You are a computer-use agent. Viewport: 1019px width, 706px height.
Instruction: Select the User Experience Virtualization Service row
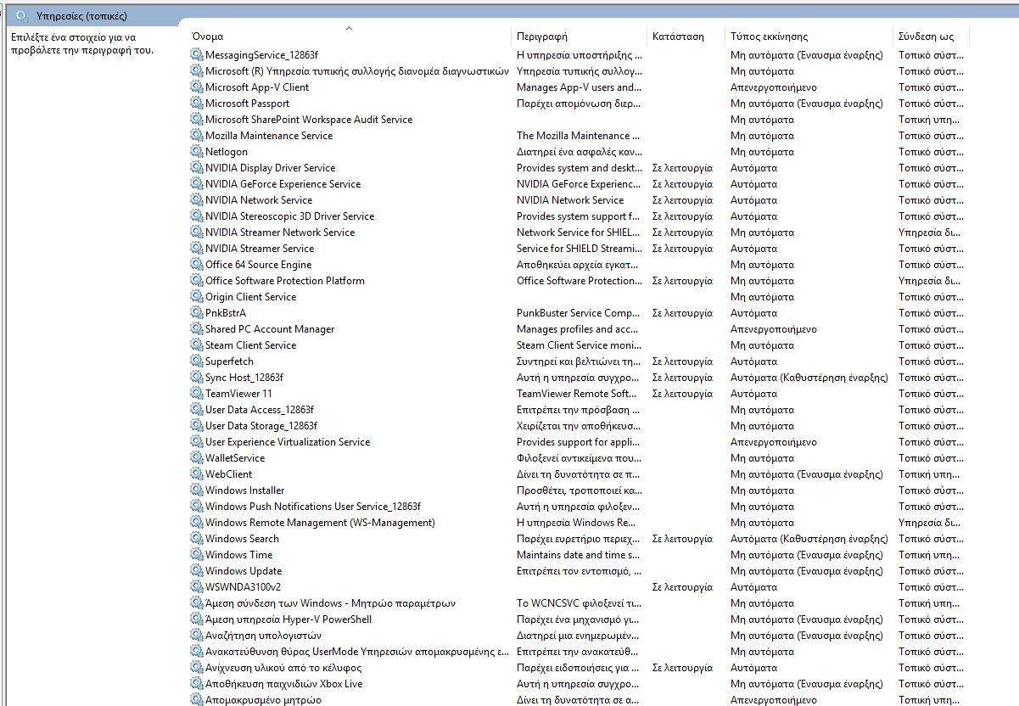[x=579, y=442]
